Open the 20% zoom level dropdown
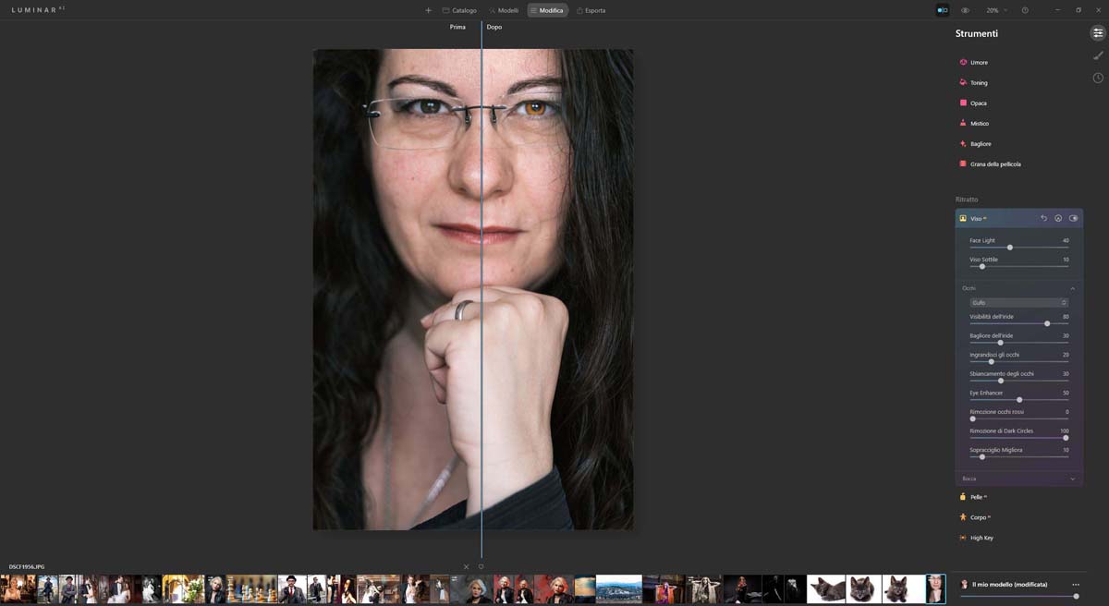The image size is (1109, 606). coord(995,10)
